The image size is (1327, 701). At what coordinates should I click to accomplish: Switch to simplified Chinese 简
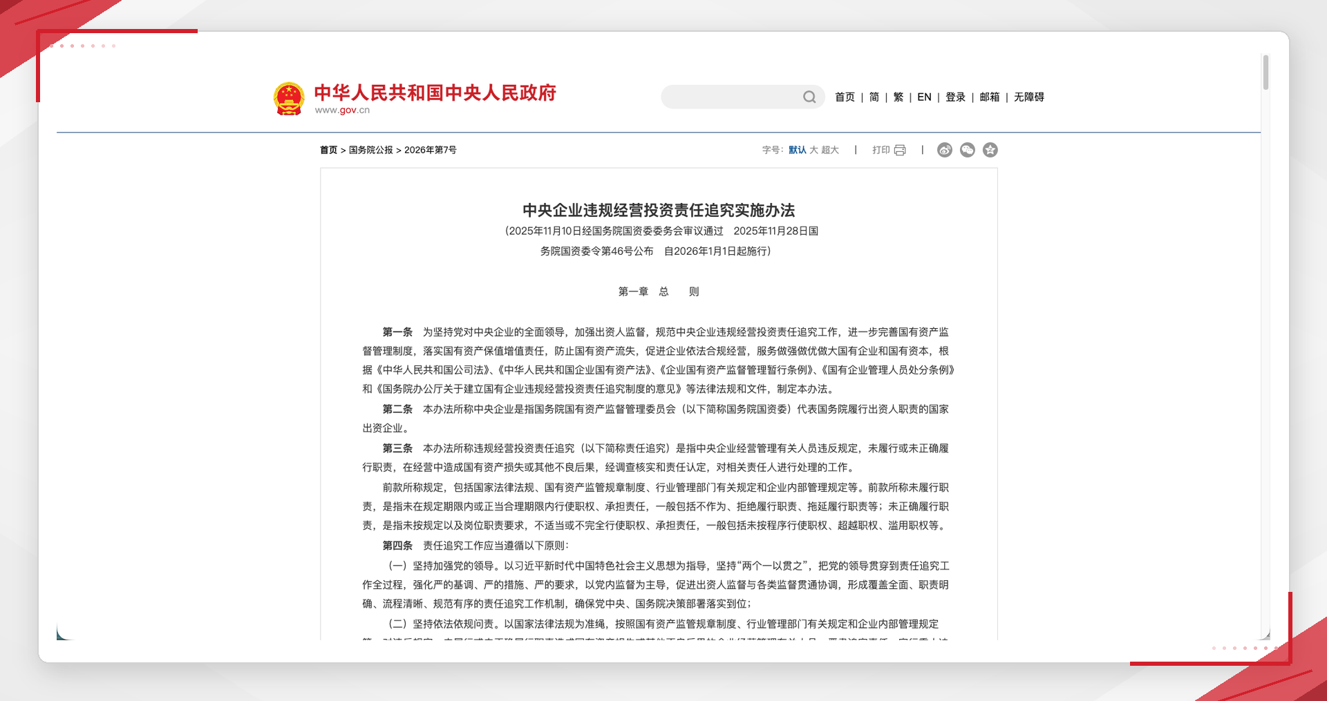(x=874, y=97)
